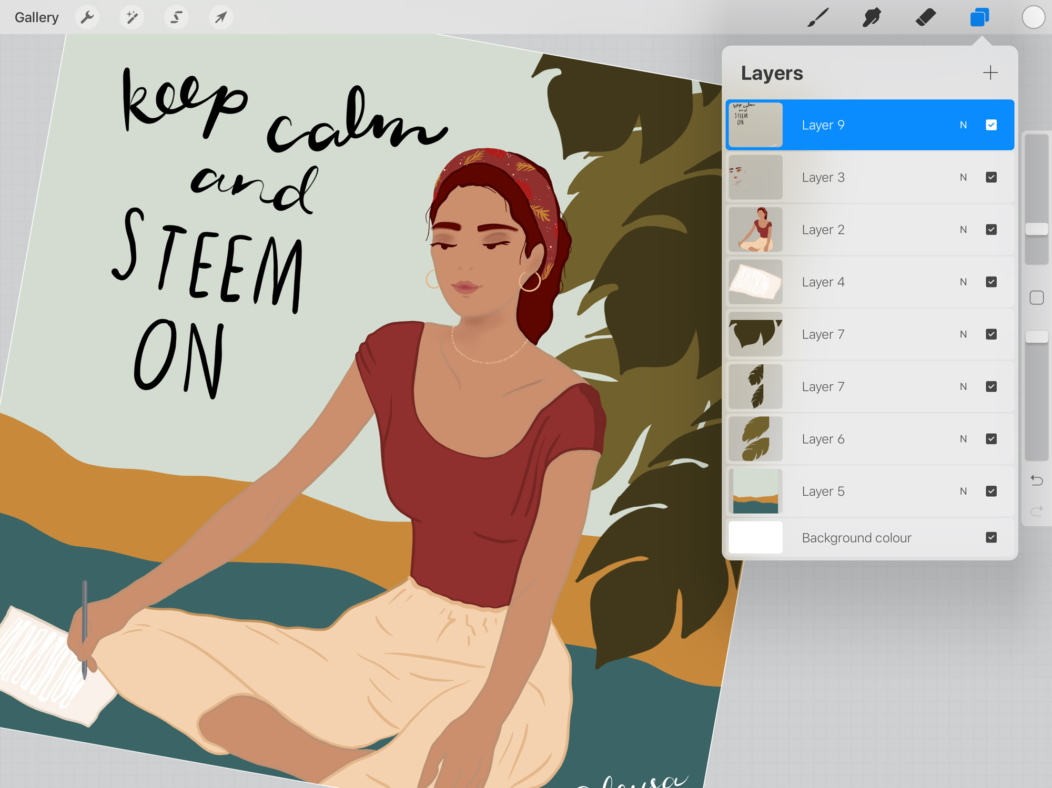
Task: Tap the Layer 2 woman figure thumbnail
Action: click(x=755, y=230)
